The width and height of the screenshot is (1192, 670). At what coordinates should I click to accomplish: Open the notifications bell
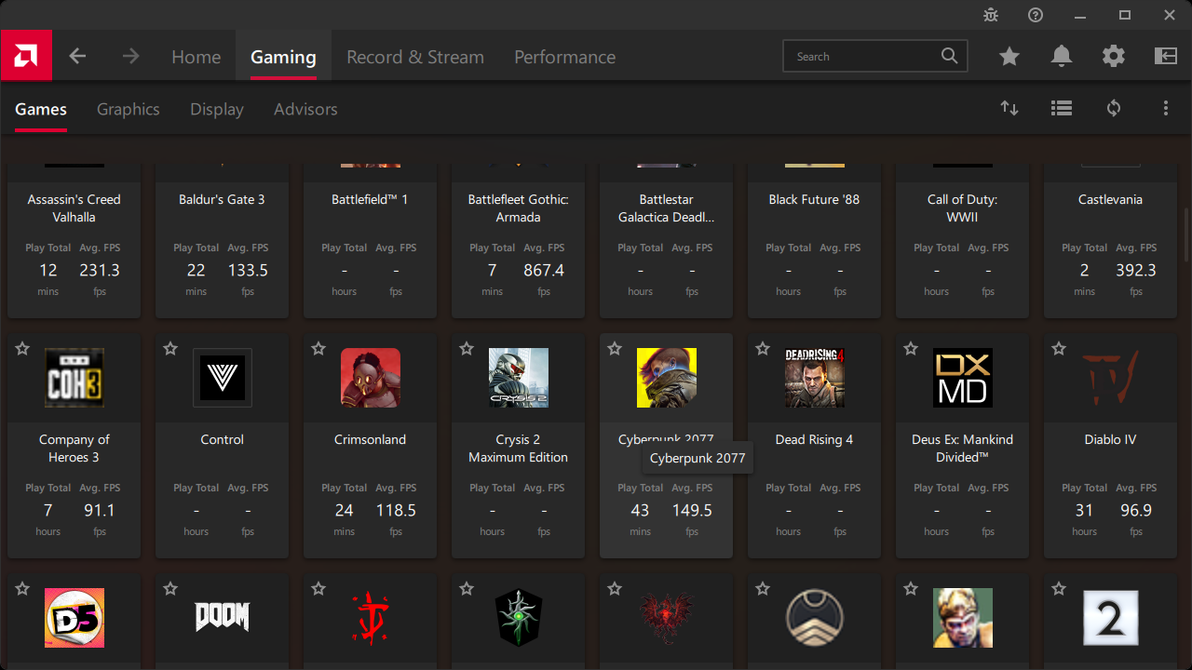tap(1062, 57)
